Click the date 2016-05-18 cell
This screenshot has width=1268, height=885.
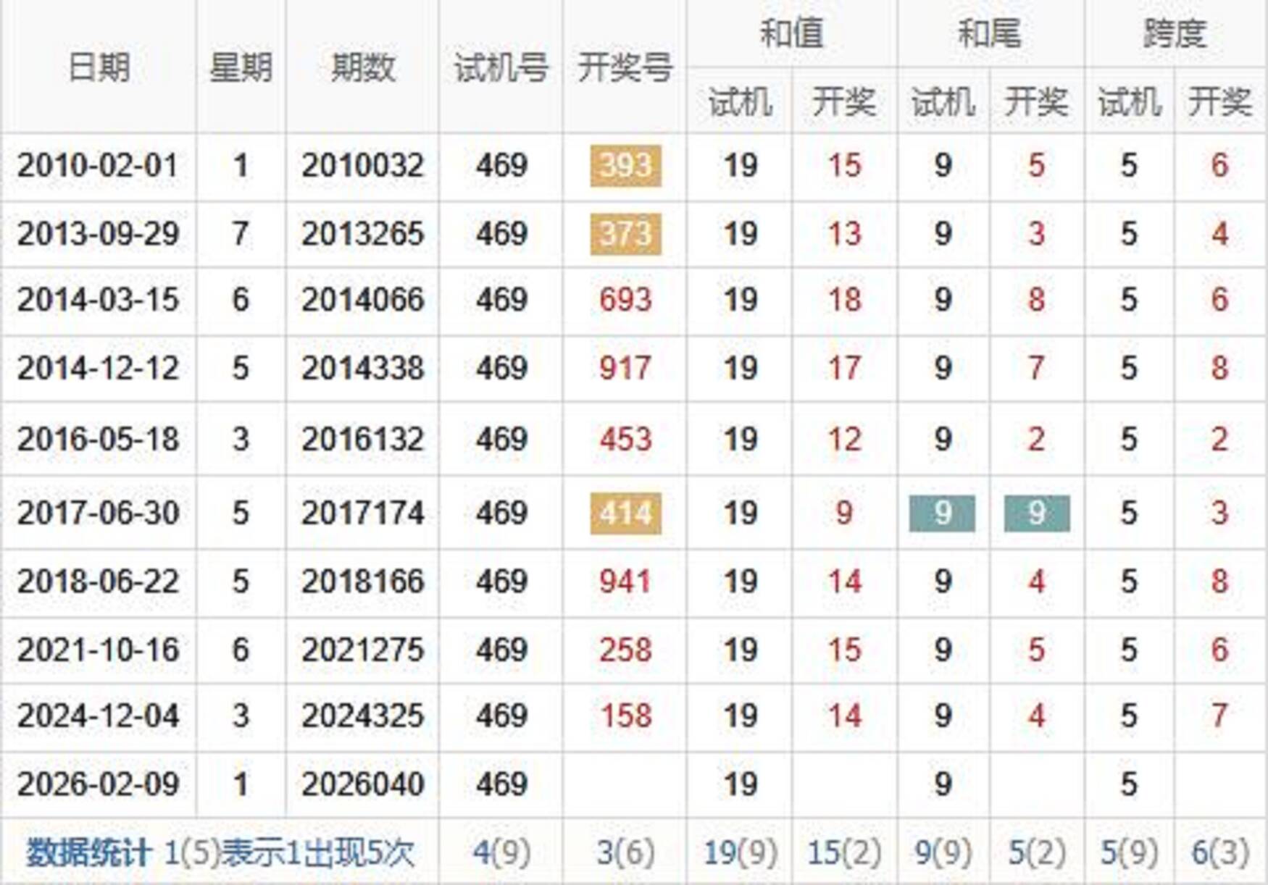(98, 440)
